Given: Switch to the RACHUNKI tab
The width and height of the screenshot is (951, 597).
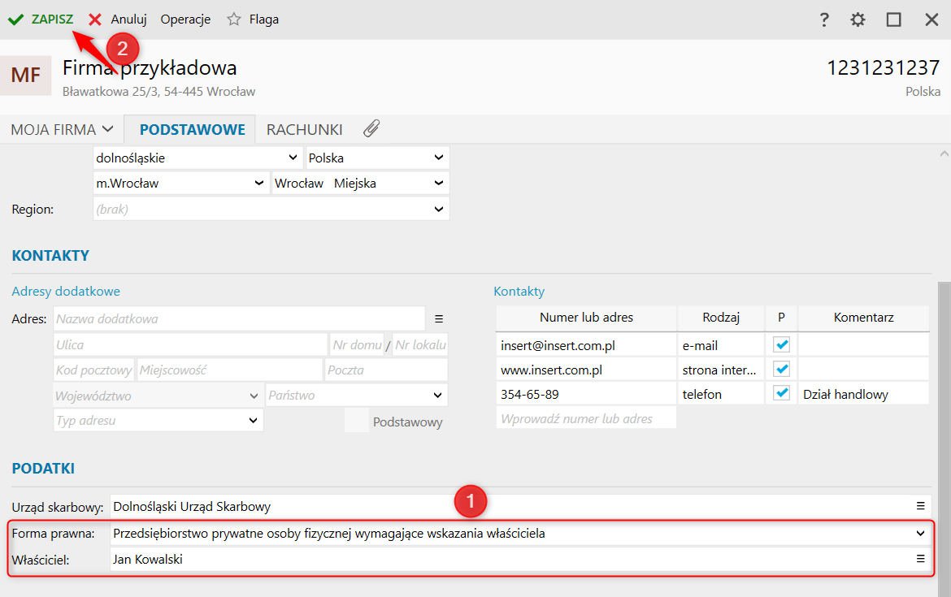Looking at the screenshot, I should 305,129.
